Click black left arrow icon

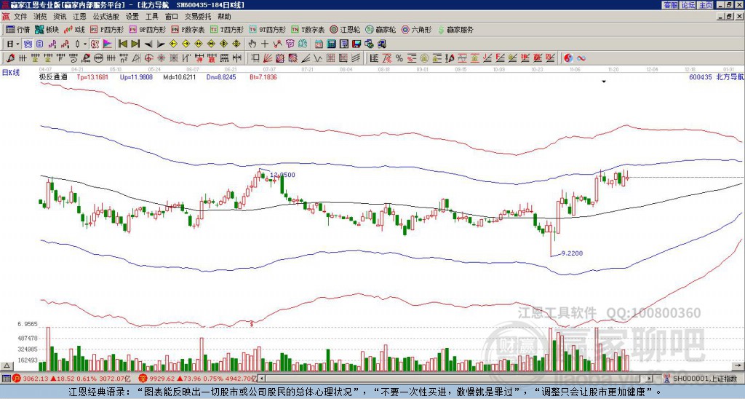tap(148, 44)
